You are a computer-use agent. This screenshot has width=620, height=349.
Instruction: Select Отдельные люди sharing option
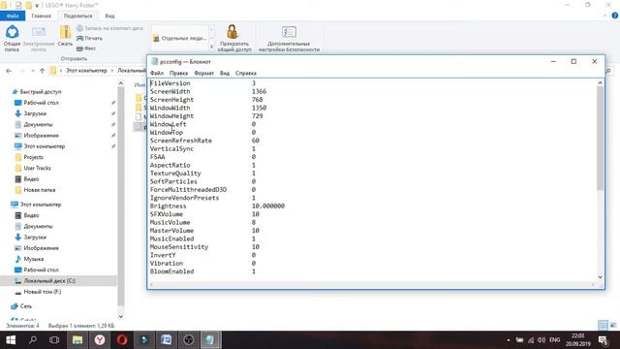[x=179, y=39]
